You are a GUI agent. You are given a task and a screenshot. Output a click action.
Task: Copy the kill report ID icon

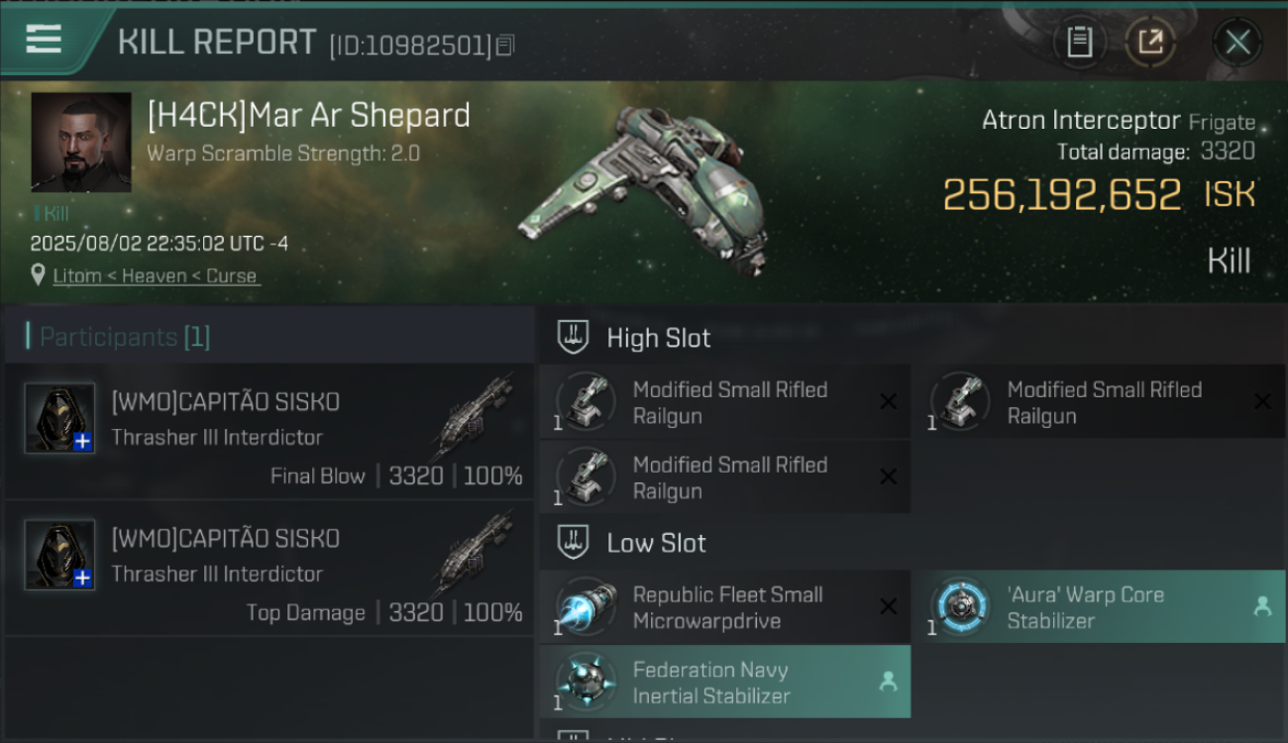coord(505,46)
